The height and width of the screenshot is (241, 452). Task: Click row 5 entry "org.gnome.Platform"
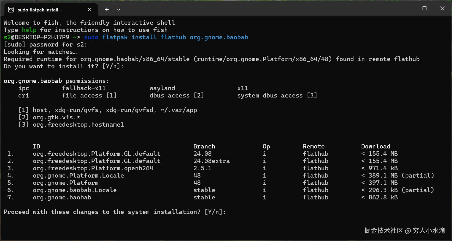point(65,183)
